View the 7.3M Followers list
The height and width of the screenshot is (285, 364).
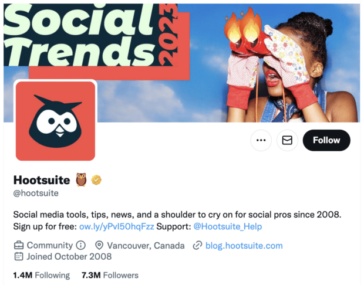(x=110, y=275)
